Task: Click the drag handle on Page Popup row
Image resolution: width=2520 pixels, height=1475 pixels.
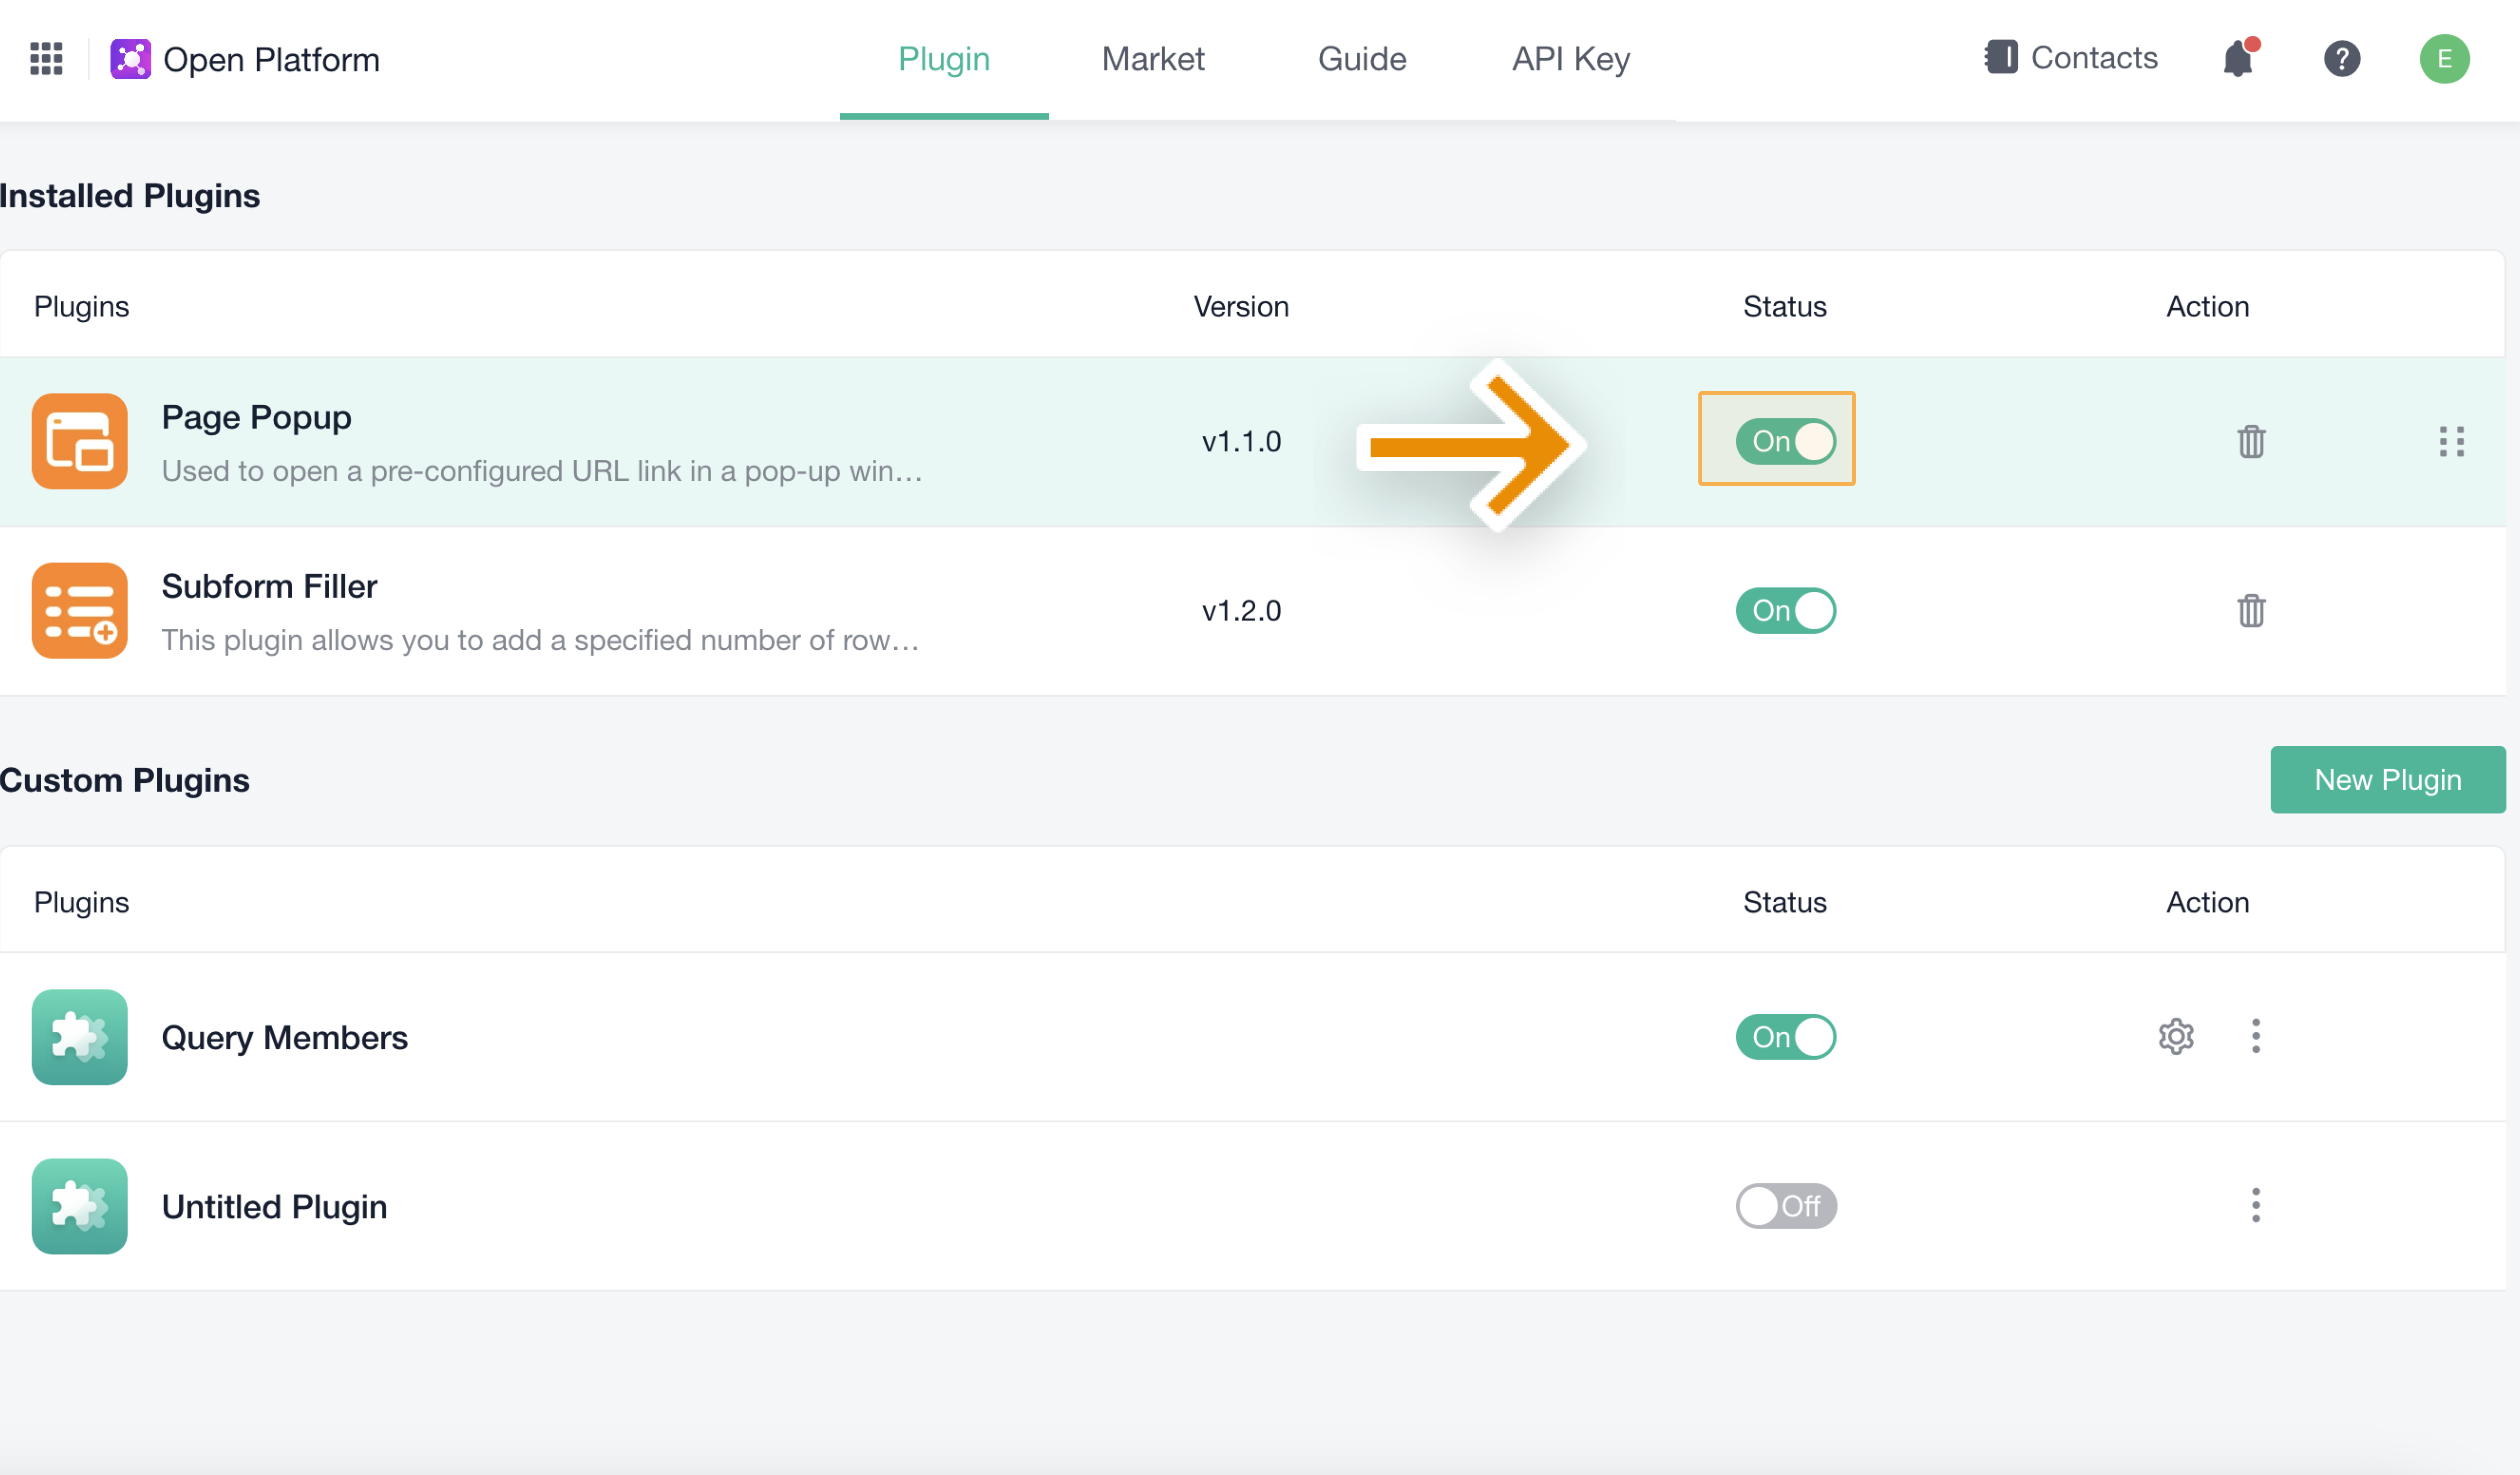Action: pos(2451,441)
